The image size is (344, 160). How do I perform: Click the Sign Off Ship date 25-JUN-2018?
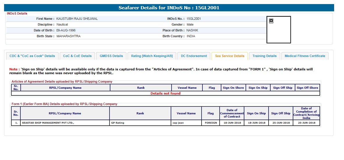click(281, 123)
